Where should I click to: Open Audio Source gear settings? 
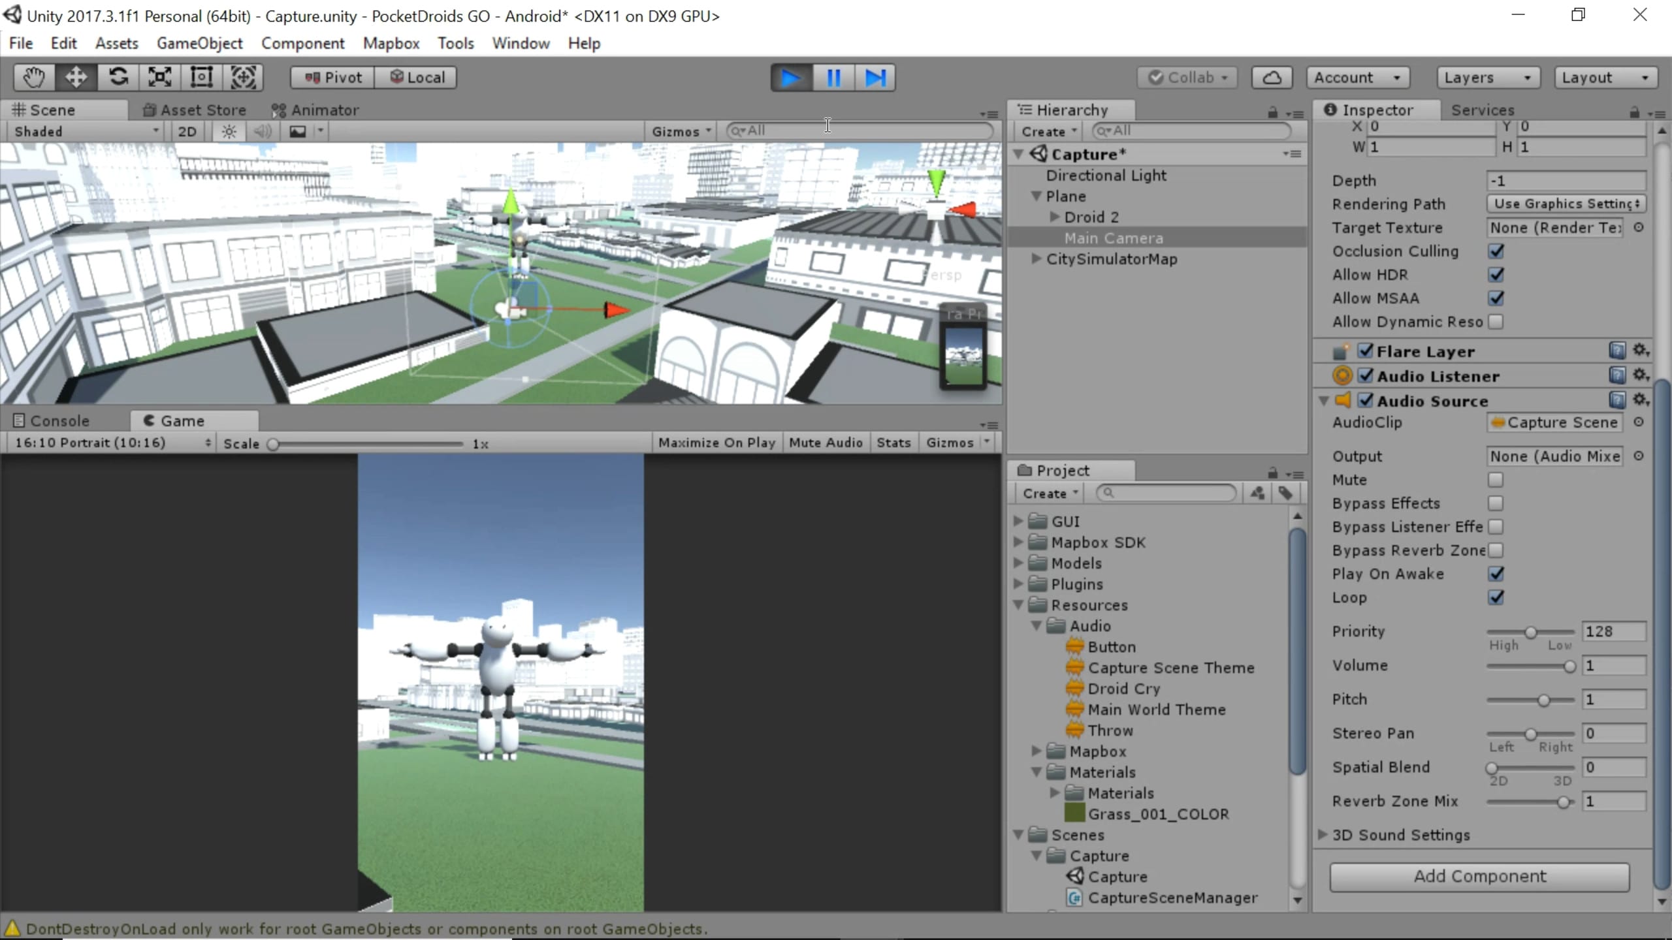click(x=1641, y=400)
